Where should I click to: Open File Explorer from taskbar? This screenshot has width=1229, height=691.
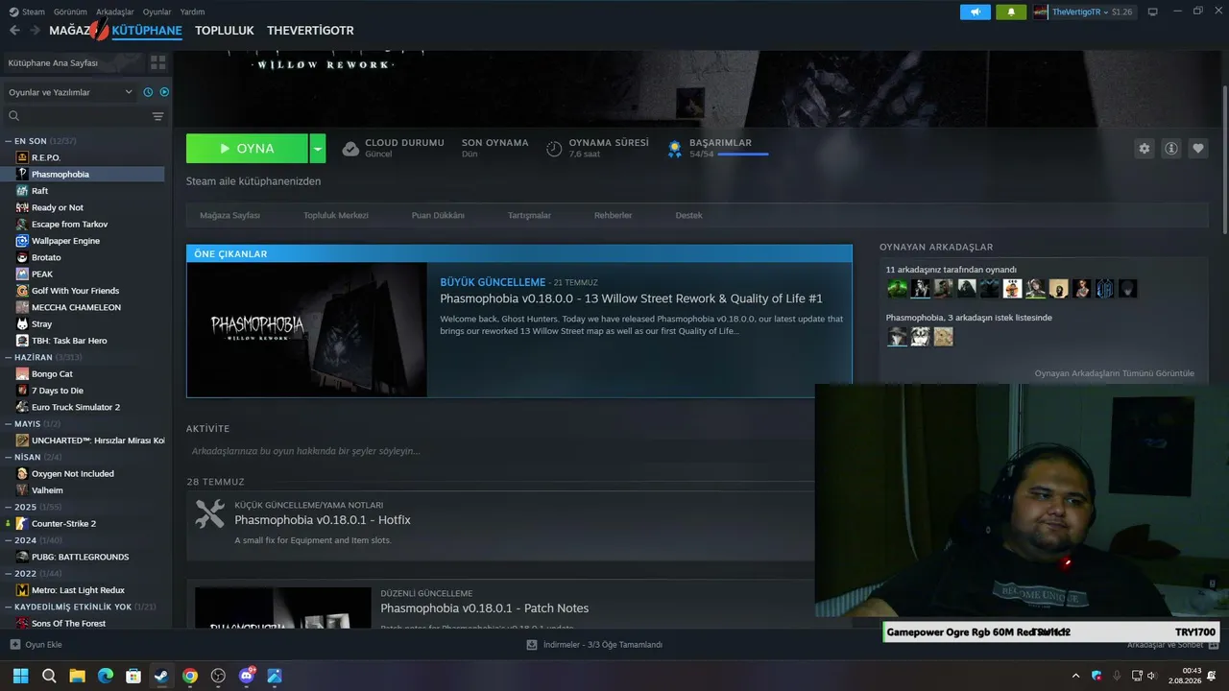[77, 676]
